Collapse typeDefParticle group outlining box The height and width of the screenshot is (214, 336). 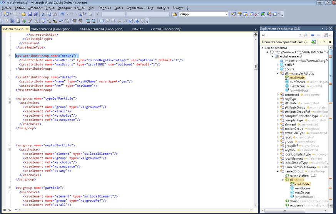tap(10, 98)
